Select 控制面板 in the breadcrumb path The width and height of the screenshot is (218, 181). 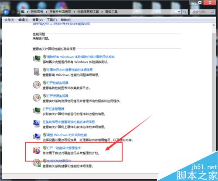[37, 12]
